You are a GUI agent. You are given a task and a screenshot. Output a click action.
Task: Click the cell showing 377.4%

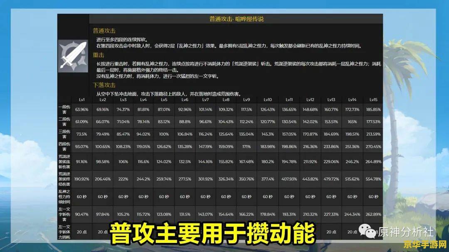point(267,179)
